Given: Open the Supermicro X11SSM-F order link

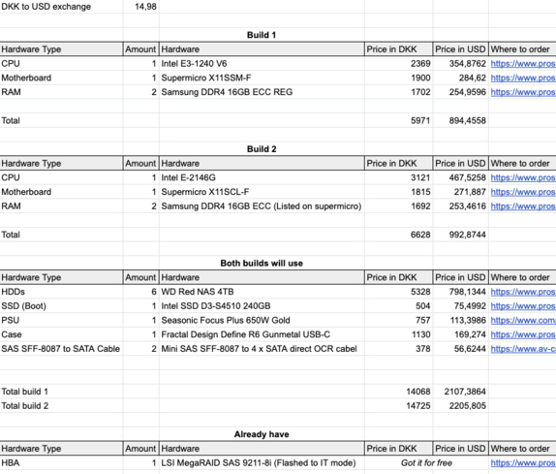Looking at the screenshot, I should pyautogui.click(x=523, y=78).
